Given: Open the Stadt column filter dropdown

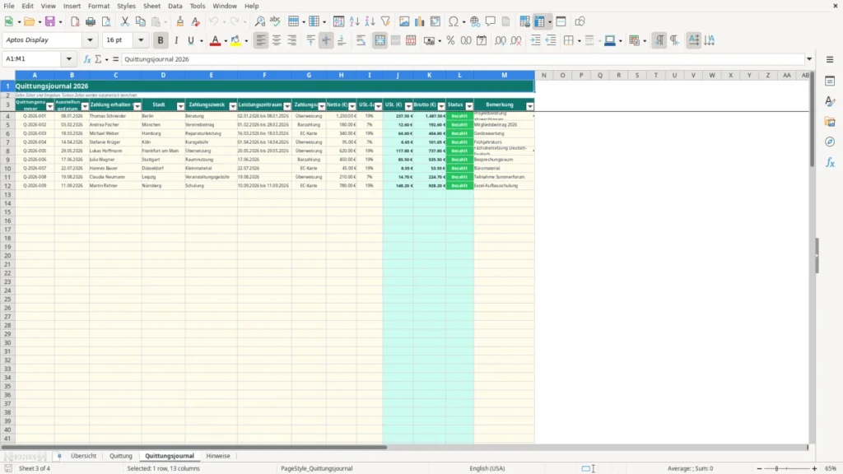Looking at the screenshot, I should (180, 106).
